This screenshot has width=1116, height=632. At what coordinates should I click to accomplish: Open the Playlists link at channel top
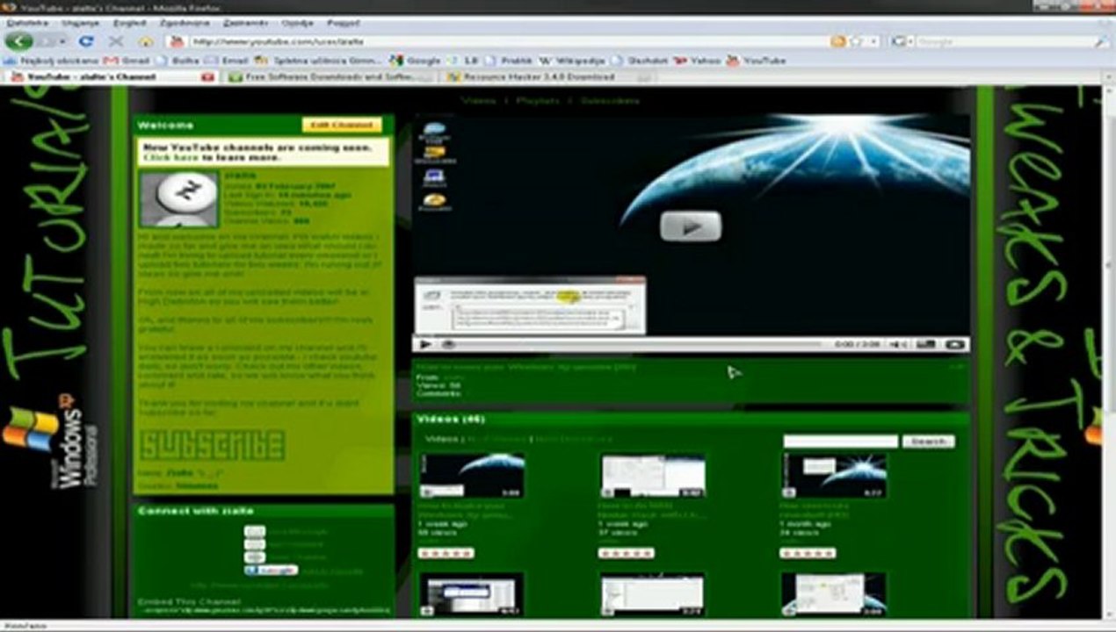click(x=539, y=101)
